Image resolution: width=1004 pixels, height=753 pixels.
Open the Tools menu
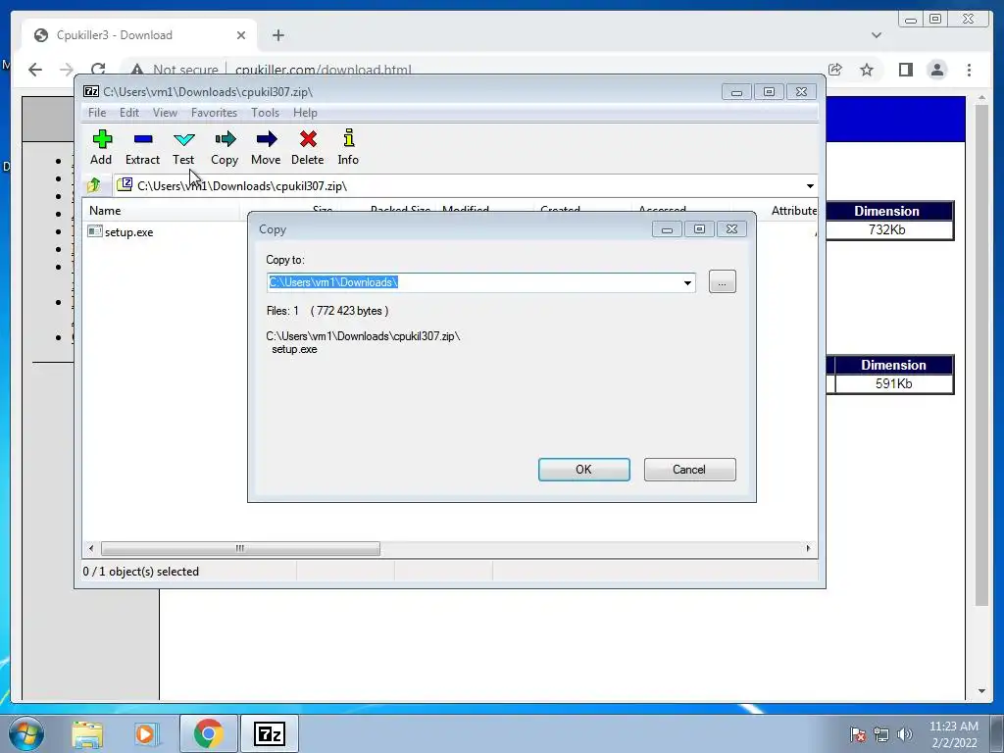click(x=265, y=113)
